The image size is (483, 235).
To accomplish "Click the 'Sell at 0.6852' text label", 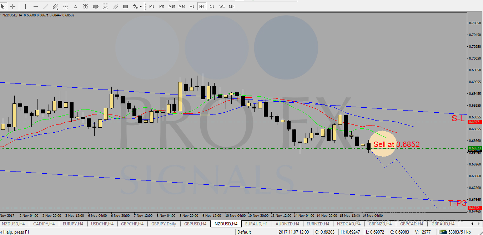I will point(396,144).
